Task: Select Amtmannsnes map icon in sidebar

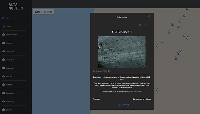Action: [3, 35]
